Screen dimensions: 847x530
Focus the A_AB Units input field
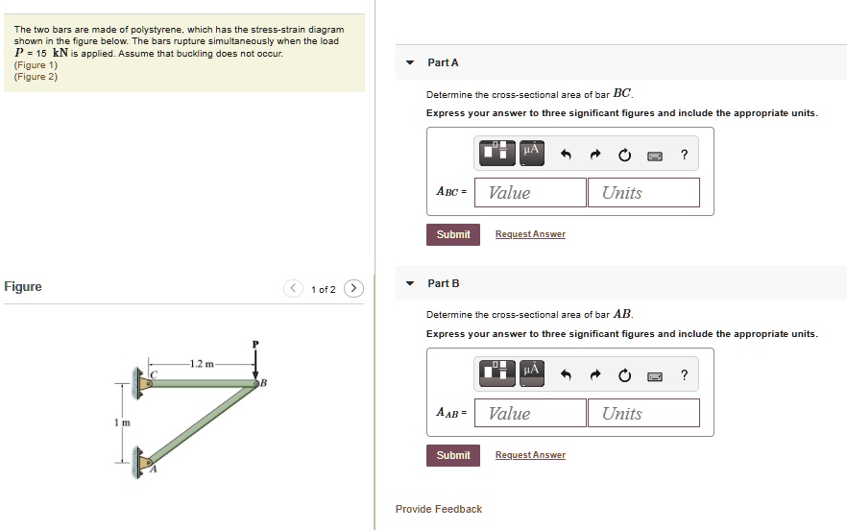[643, 413]
